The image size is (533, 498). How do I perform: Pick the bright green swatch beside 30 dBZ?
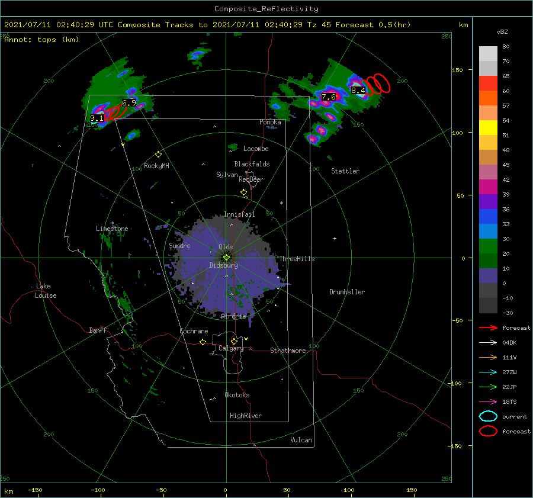[488, 246]
